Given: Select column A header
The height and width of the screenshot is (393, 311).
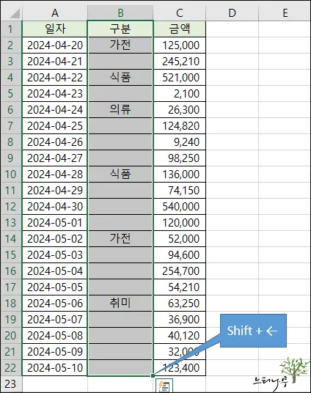Looking at the screenshot, I should click(55, 12).
